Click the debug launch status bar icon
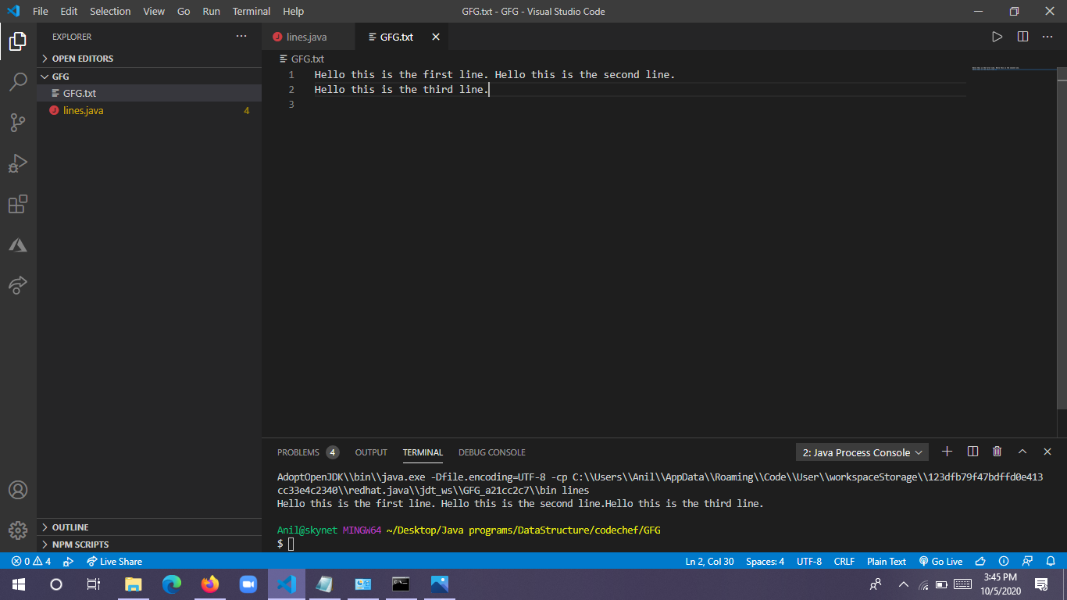This screenshot has height=600, width=1067. (x=68, y=561)
